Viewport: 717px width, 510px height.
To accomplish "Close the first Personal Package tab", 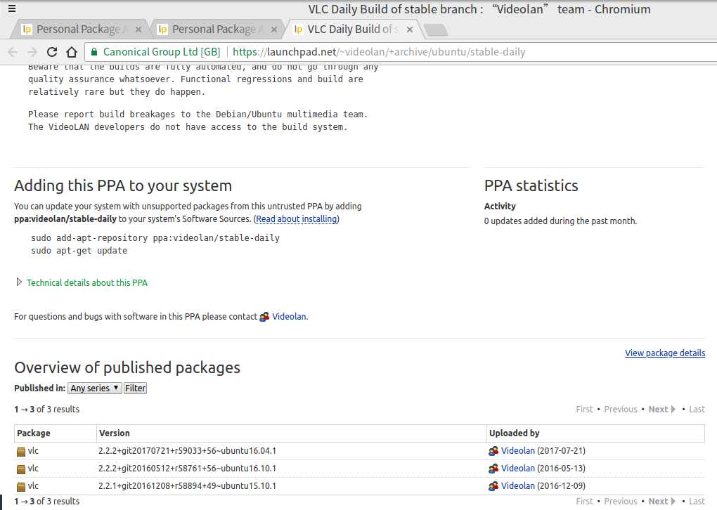I will pos(138,30).
